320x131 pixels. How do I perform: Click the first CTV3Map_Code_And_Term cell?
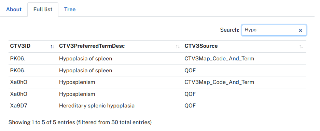pyautogui.click(x=219, y=59)
